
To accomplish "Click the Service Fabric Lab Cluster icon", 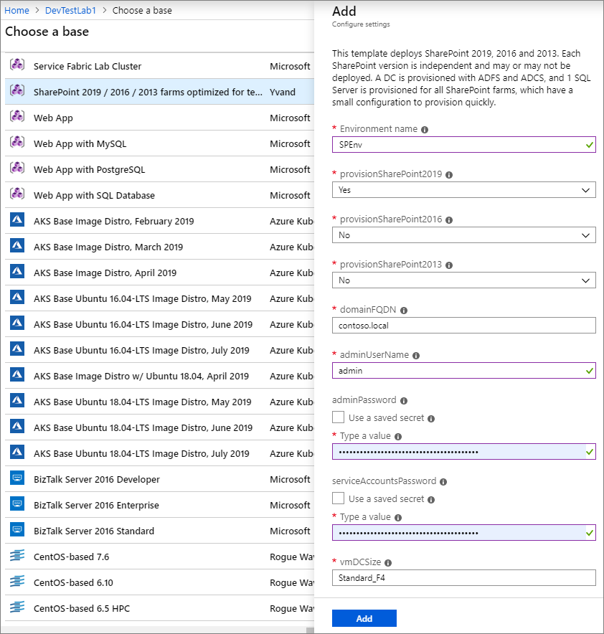I will pyautogui.click(x=17, y=65).
